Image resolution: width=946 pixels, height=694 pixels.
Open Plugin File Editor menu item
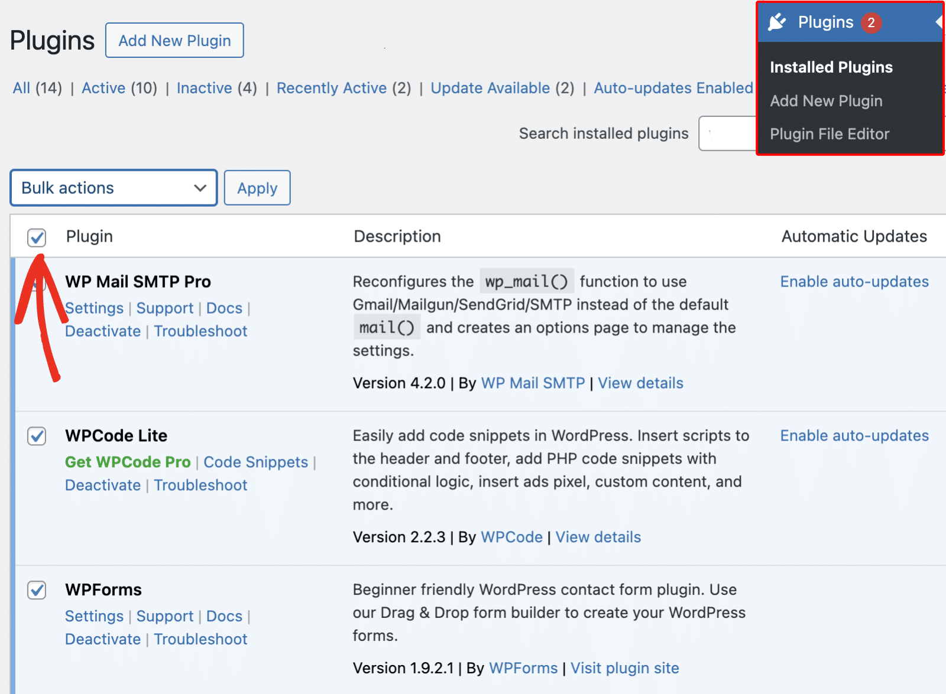tap(830, 134)
